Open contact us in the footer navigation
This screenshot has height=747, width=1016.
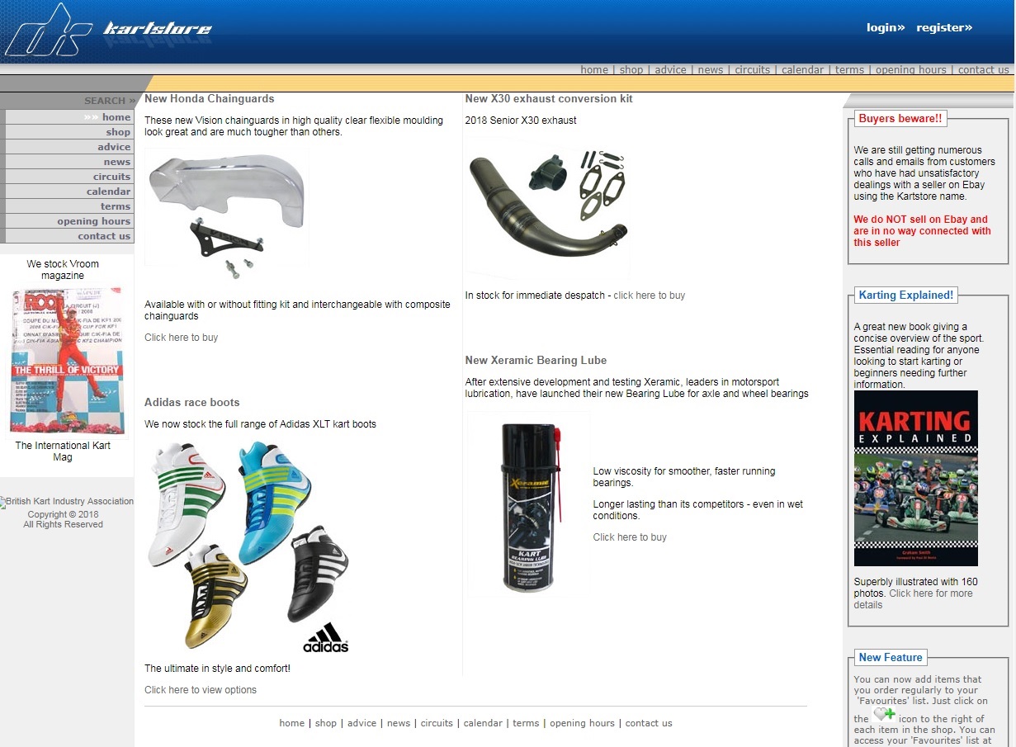(x=649, y=723)
